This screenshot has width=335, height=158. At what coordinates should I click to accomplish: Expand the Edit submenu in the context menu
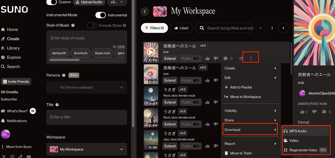click(x=250, y=78)
